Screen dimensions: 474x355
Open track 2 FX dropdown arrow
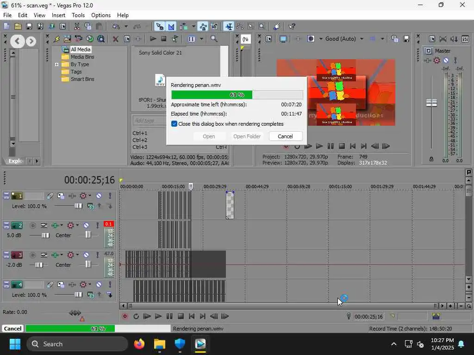pyautogui.click(x=62, y=225)
